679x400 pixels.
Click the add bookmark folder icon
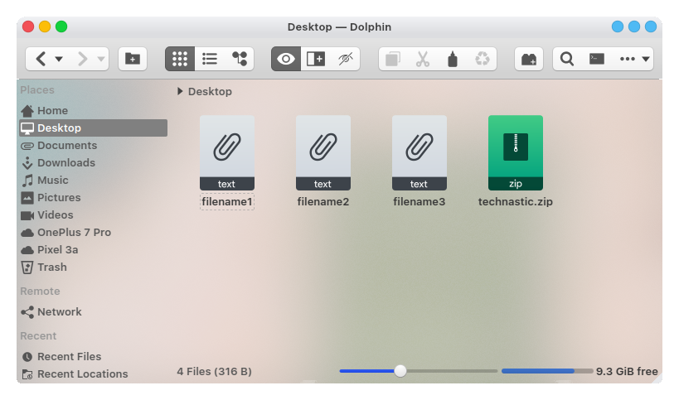[x=528, y=59]
